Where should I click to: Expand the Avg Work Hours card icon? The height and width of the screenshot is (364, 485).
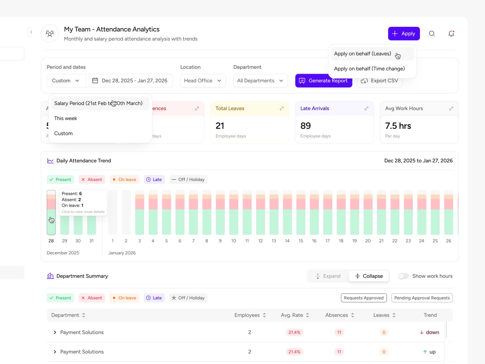451,108
